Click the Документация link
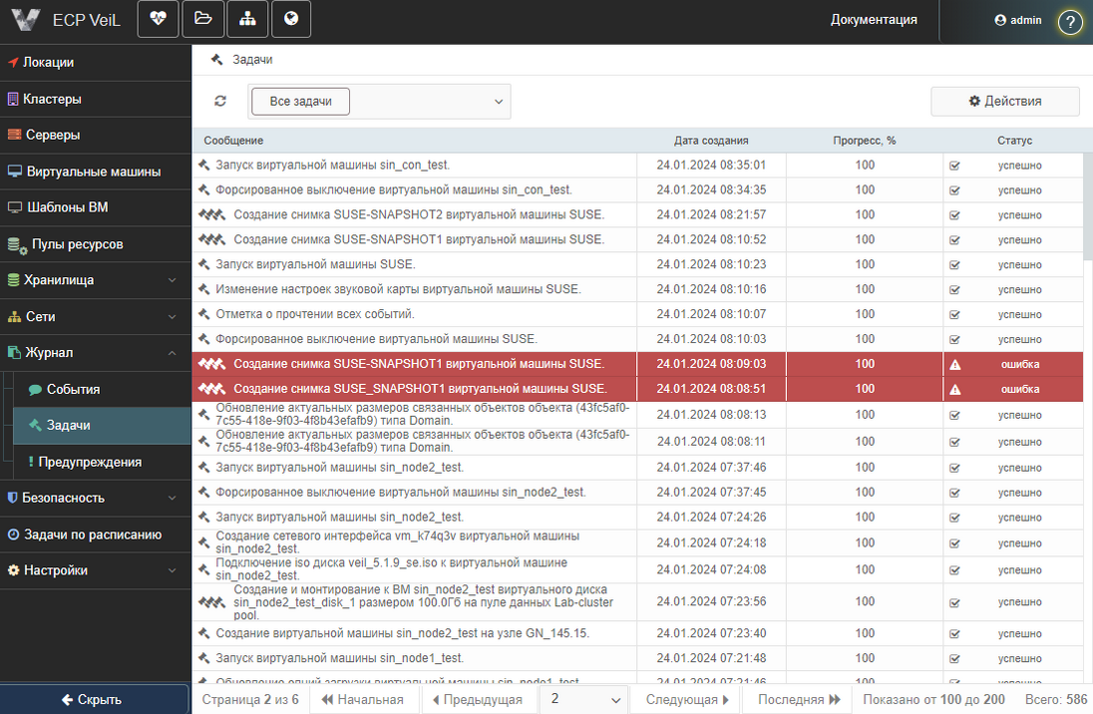 [x=874, y=20]
